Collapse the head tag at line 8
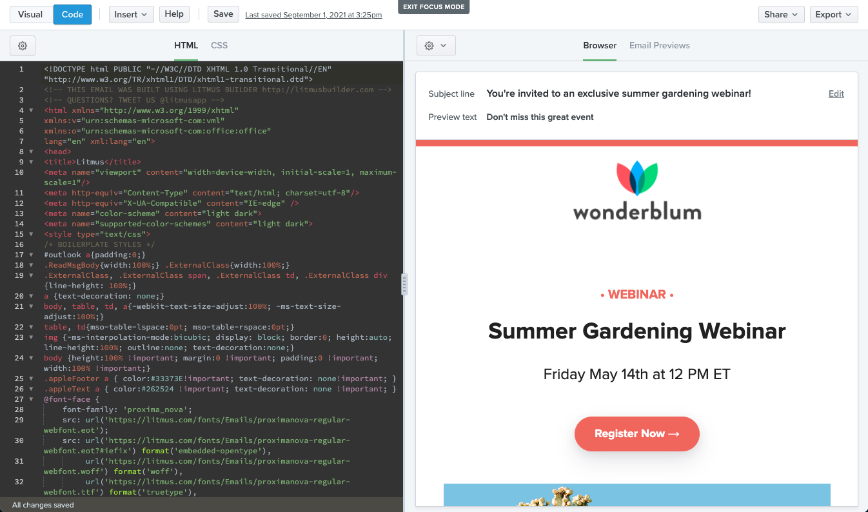The height and width of the screenshot is (512, 868). (32, 152)
